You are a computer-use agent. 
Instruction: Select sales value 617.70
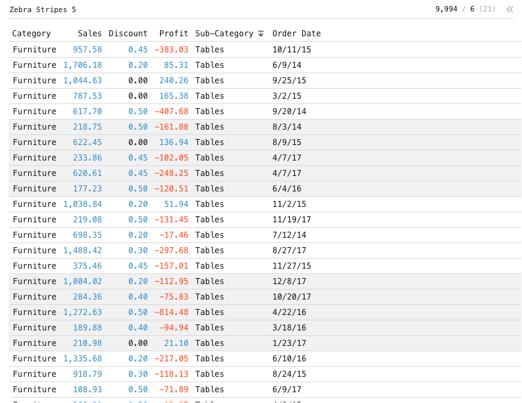click(x=87, y=111)
